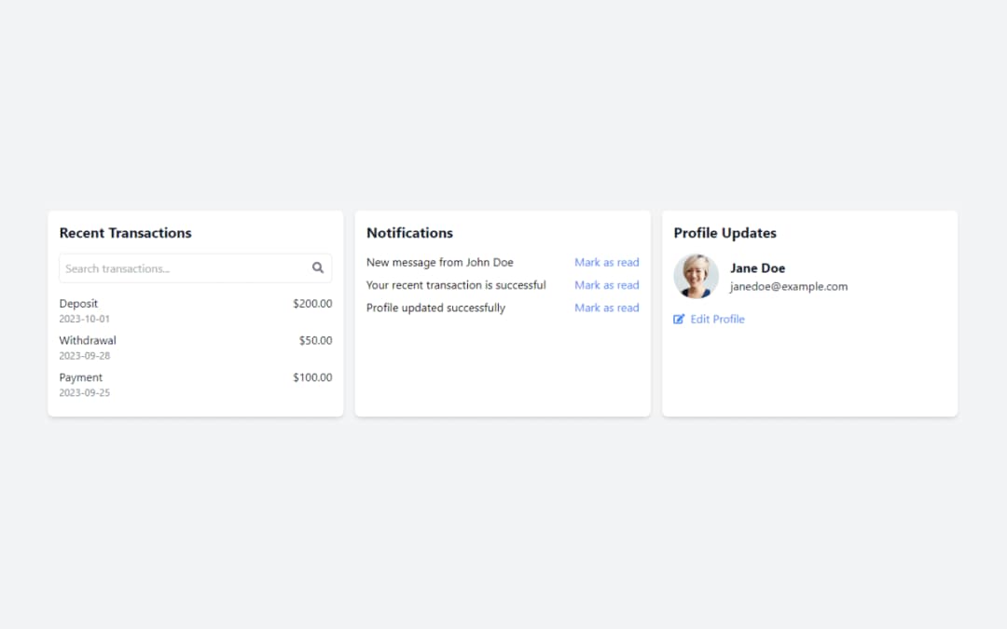Click the pencil edit icon beside Edit Profile

pyautogui.click(x=679, y=319)
